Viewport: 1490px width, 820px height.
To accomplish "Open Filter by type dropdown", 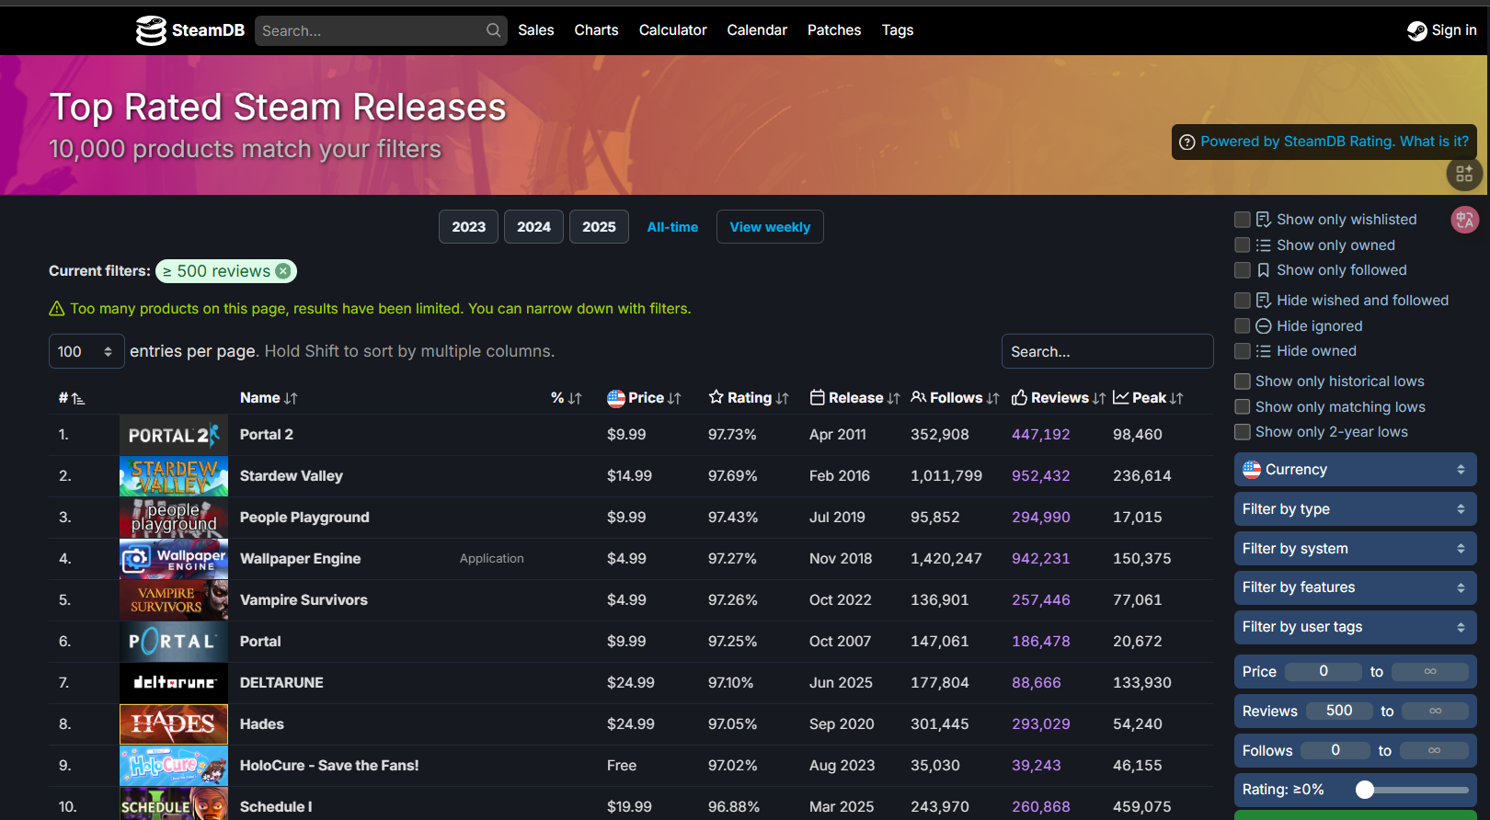I will tap(1355, 509).
